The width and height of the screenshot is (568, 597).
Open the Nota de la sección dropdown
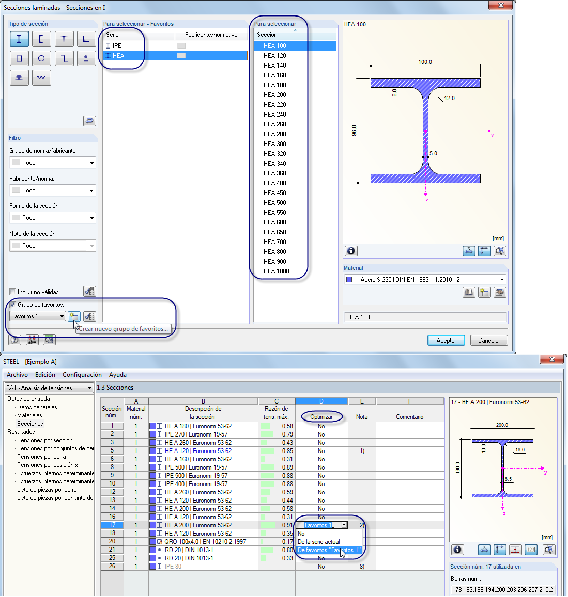pyautogui.click(x=53, y=246)
